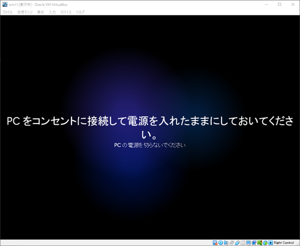
Task: Click the display monitor indicator
Action: point(248,242)
